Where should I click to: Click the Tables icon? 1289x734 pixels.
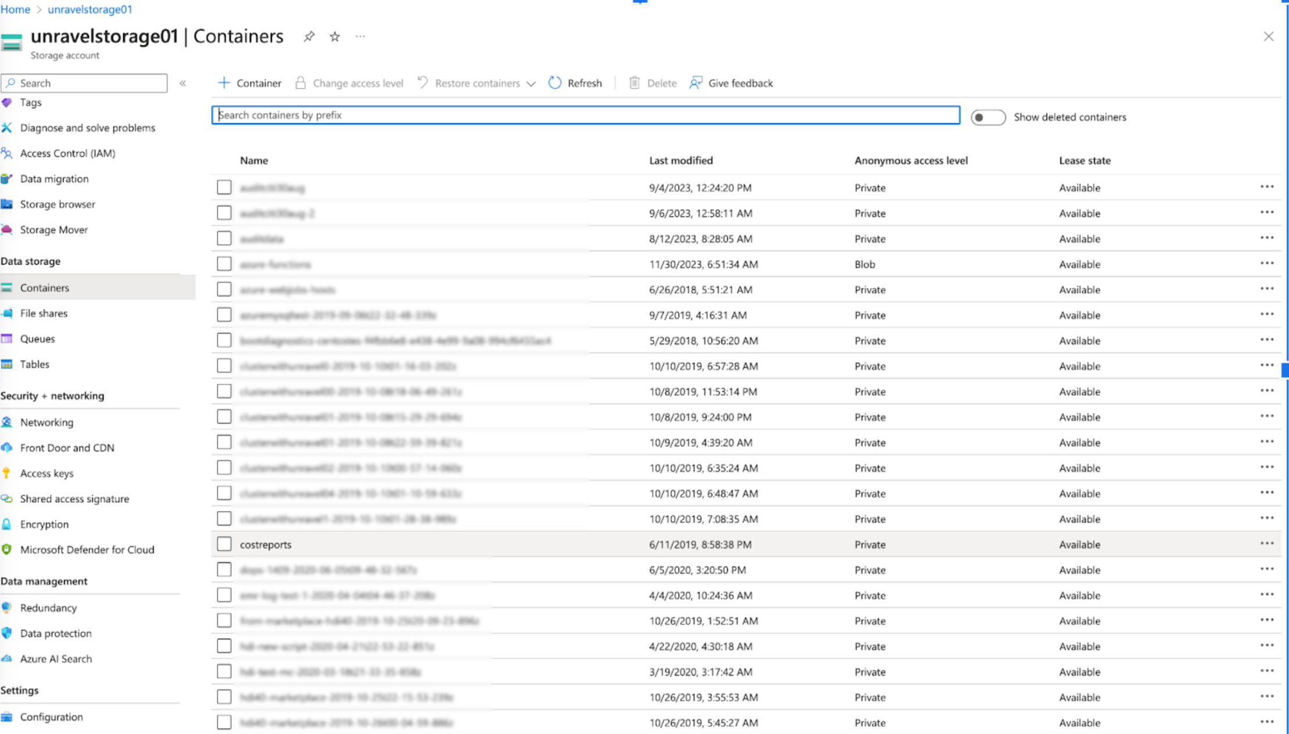coord(7,364)
